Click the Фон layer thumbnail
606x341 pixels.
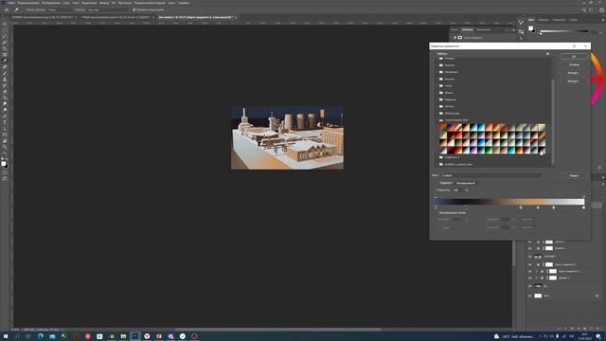pos(538,296)
